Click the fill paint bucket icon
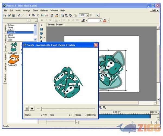163x136 pixels. pyautogui.click(x=83, y=20)
